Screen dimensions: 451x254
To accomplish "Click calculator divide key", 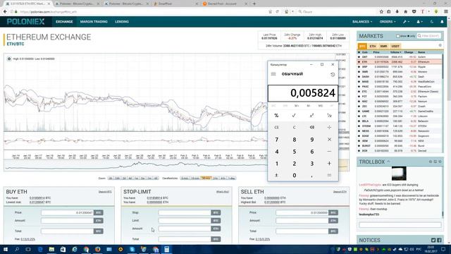I will [x=329, y=127].
